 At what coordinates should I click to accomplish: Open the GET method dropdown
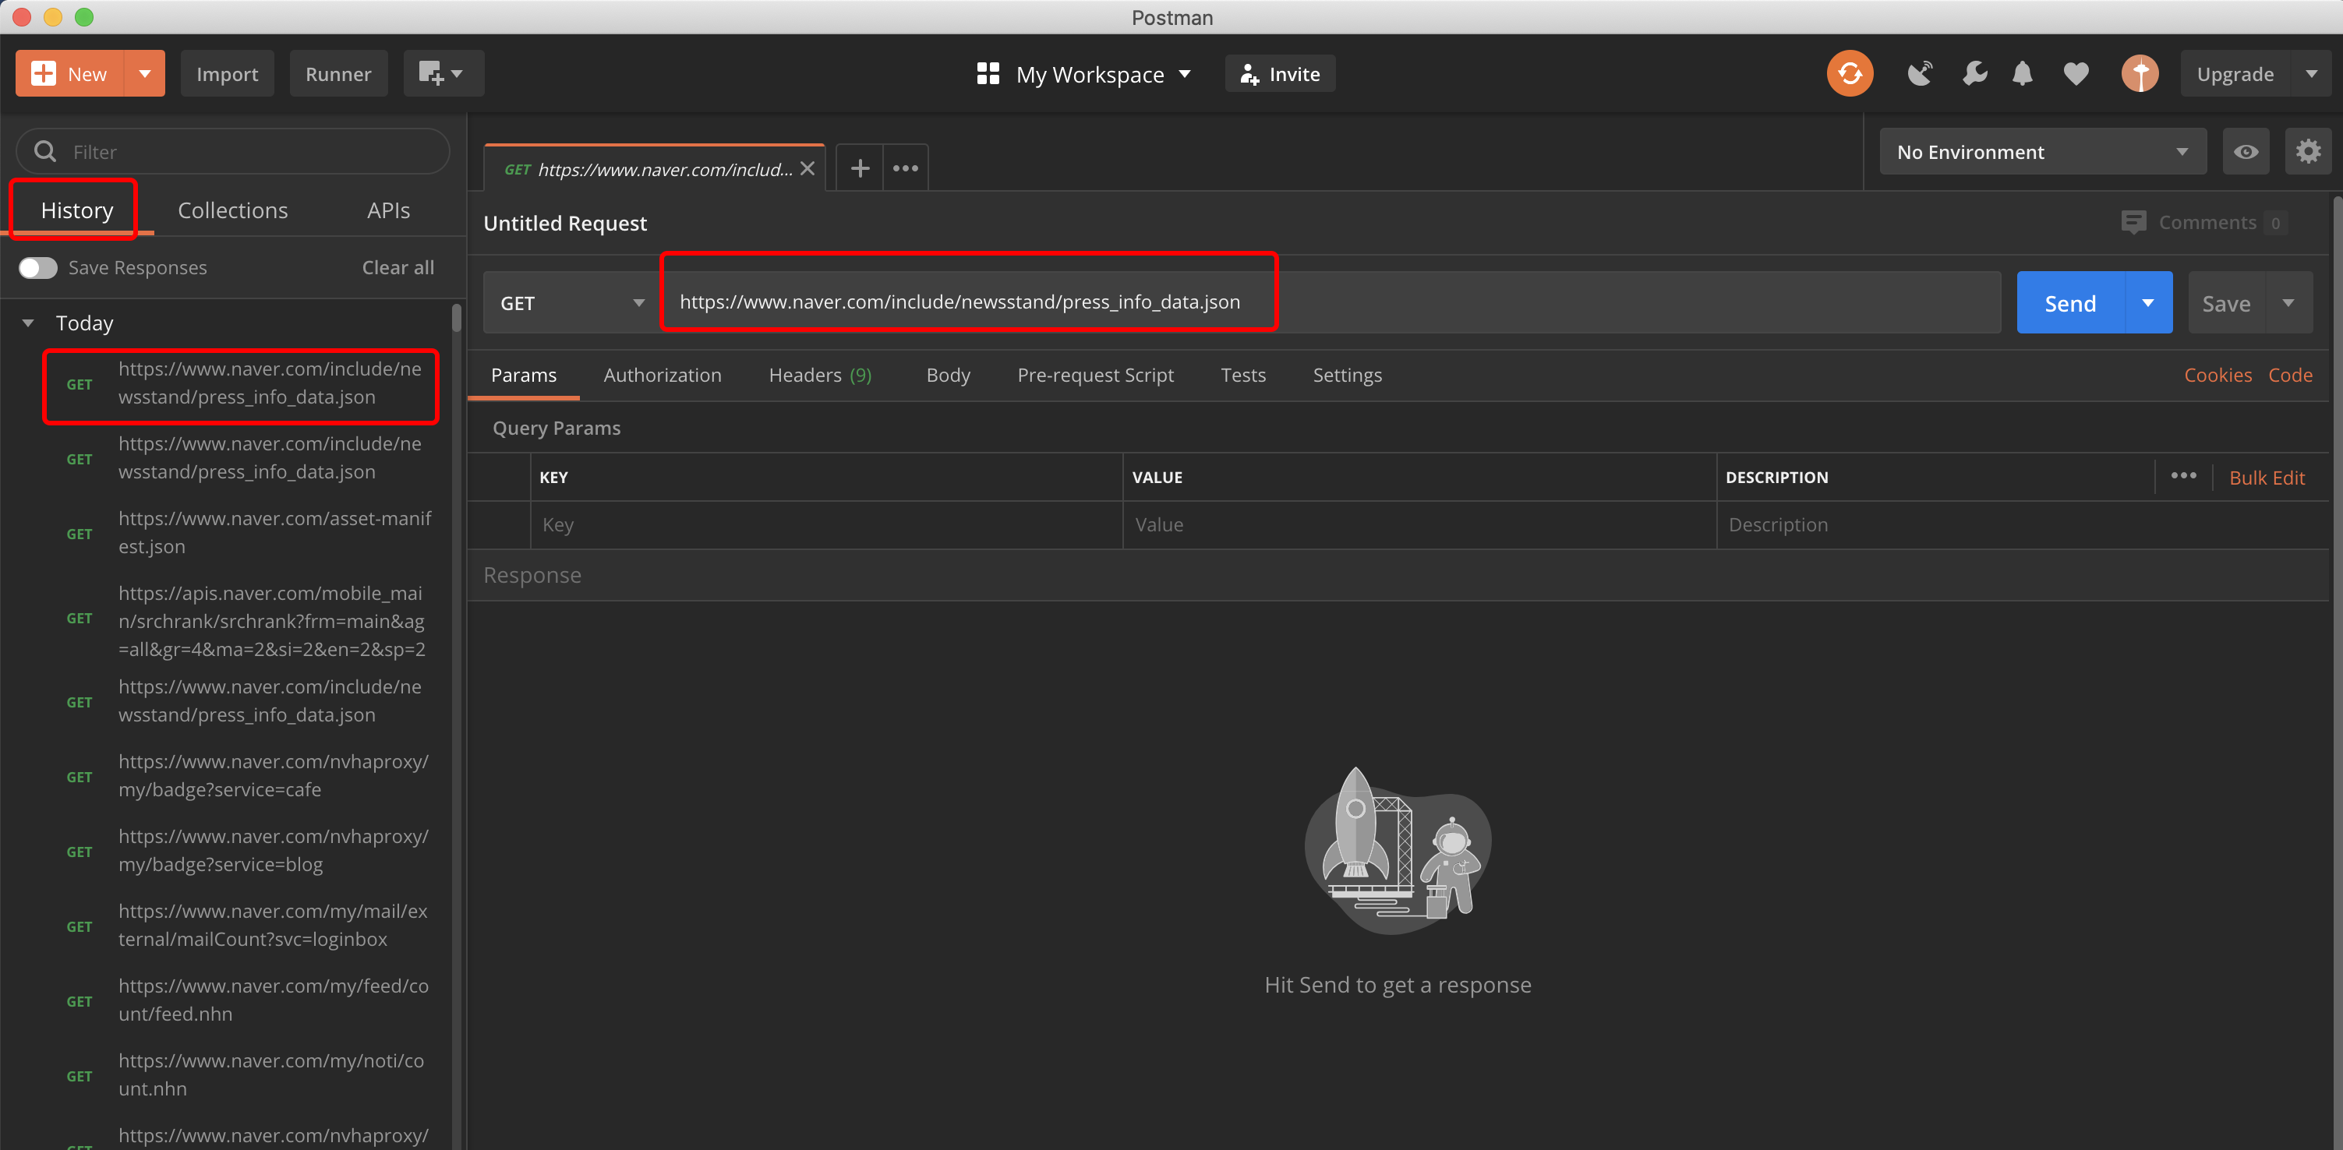(571, 303)
